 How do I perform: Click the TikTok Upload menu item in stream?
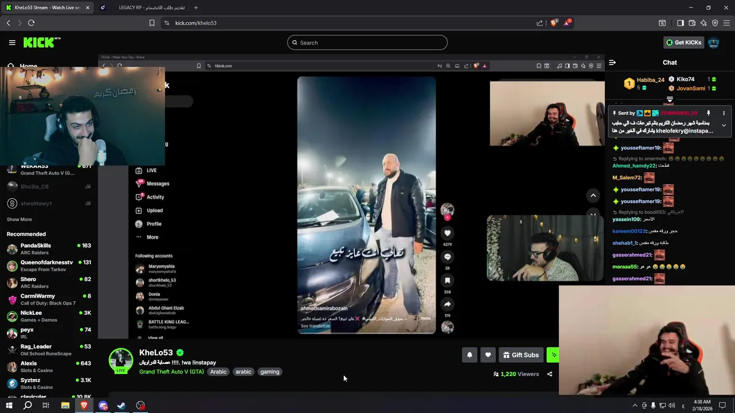(149, 211)
